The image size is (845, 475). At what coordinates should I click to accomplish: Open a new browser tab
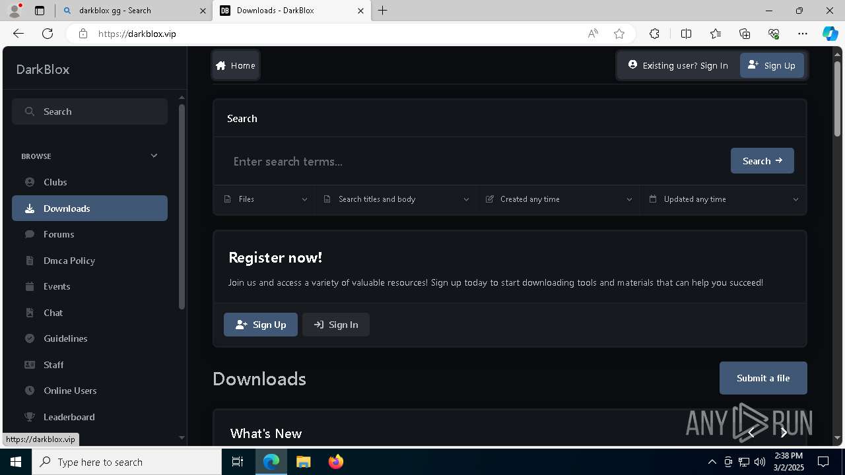(x=383, y=11)
